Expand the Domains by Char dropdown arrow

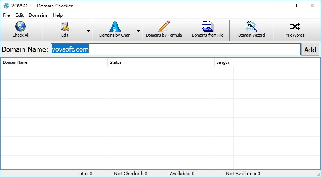point(138,31)
